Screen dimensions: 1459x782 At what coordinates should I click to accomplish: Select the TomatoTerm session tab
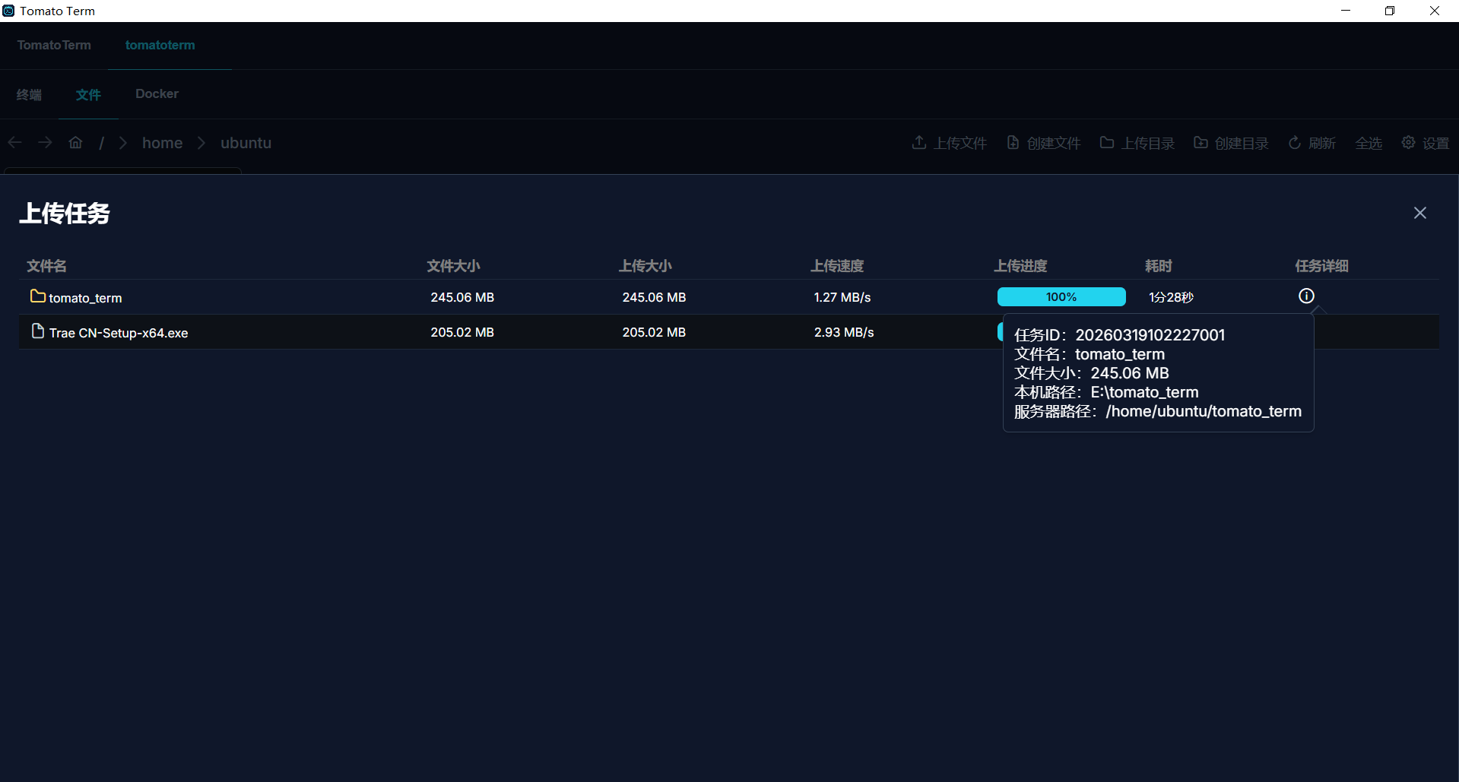(54, 46)
